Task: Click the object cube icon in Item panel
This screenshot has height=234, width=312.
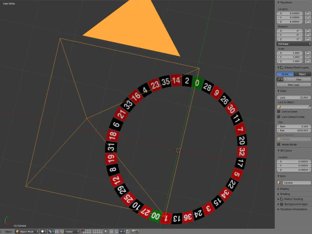Action: point(279,183)
